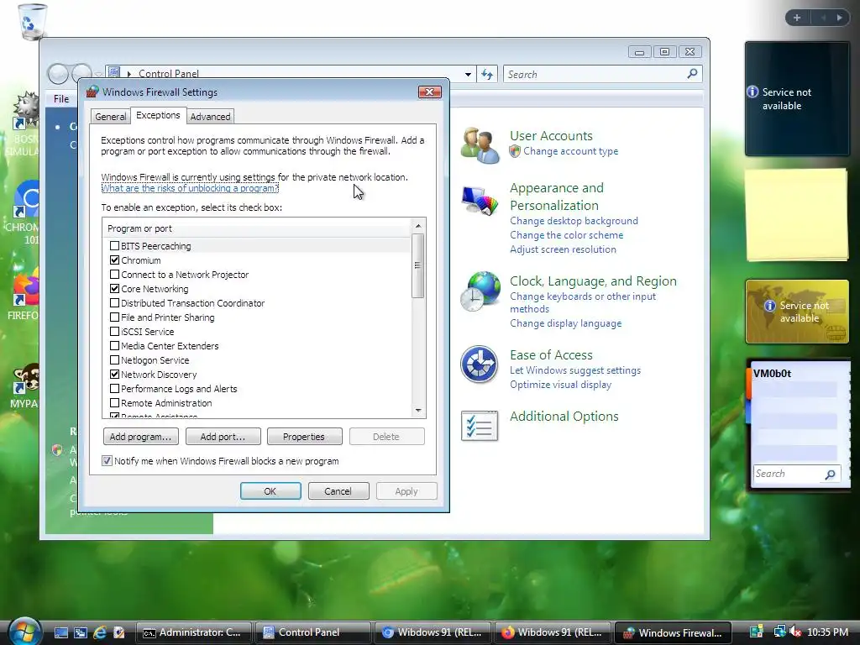Screen dimensions: 860x645
Task: Enable the BITS Peercaching exception
Action: click(x=114, y=246)
